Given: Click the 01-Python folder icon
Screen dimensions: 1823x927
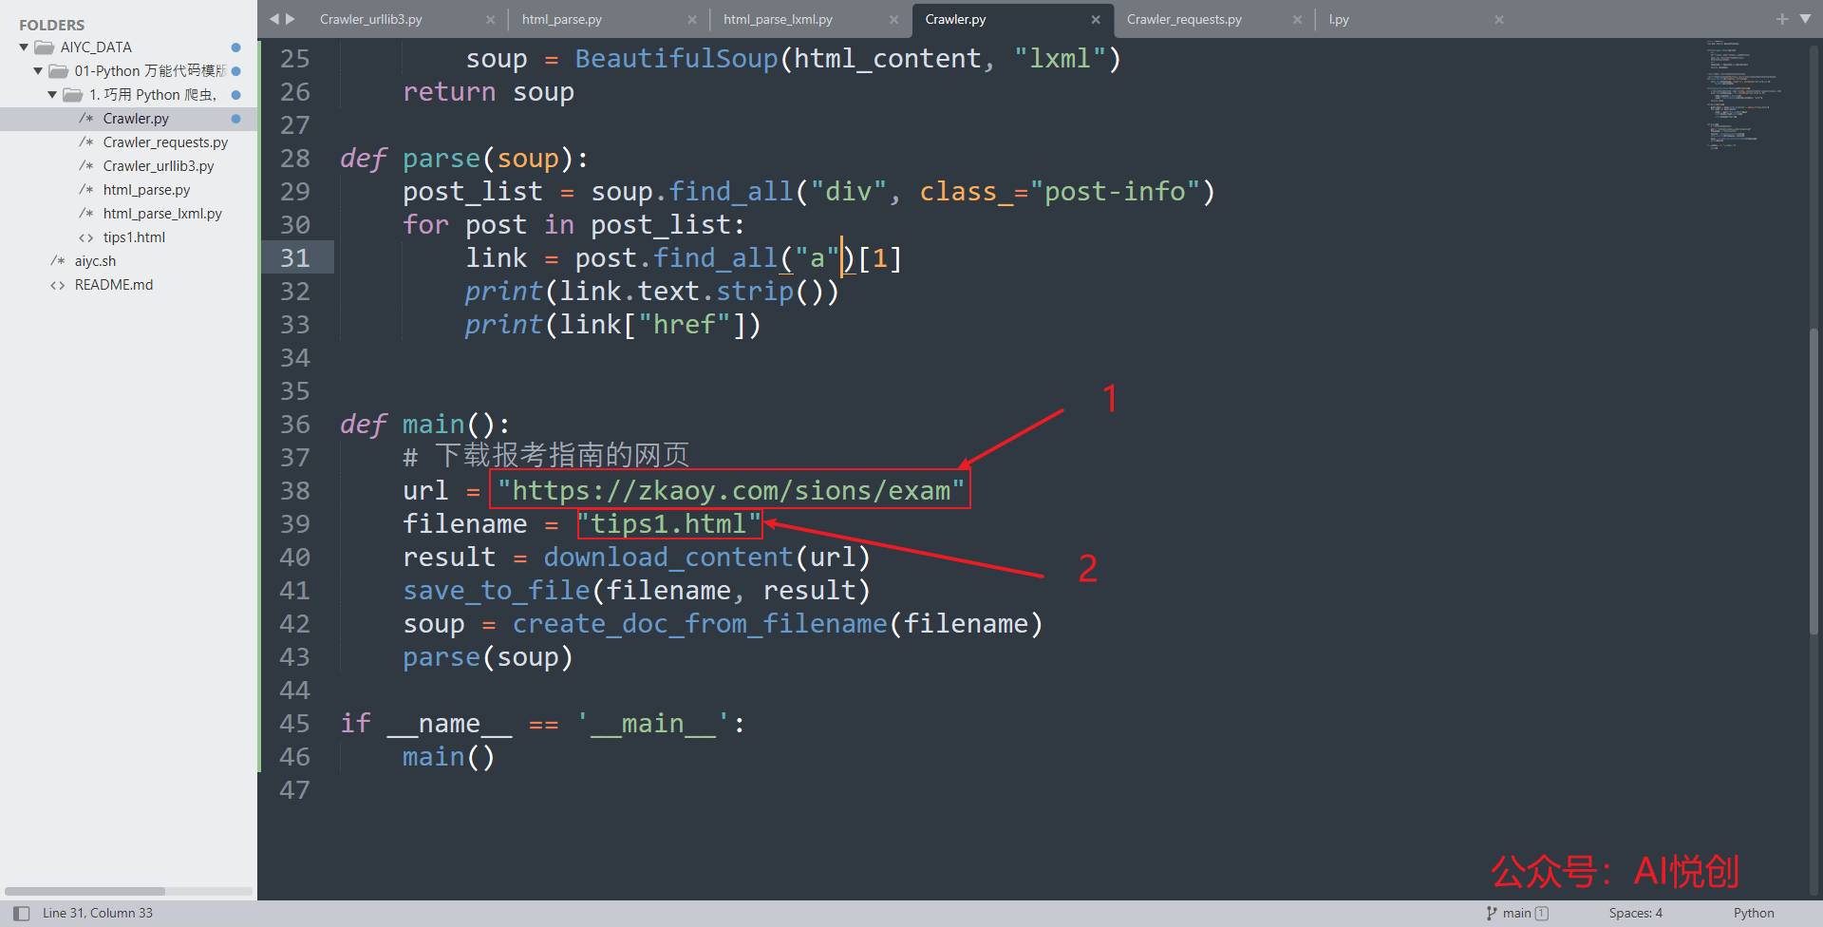Looking at the screenshot, I should pyautogui.click(x=58, y=71).
